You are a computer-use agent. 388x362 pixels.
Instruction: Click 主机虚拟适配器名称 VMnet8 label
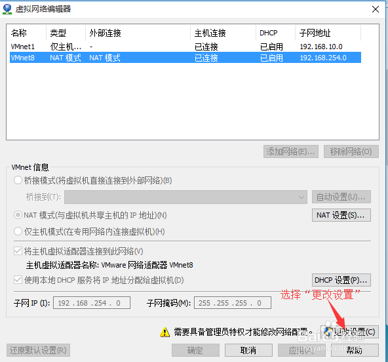click(109, 265)
